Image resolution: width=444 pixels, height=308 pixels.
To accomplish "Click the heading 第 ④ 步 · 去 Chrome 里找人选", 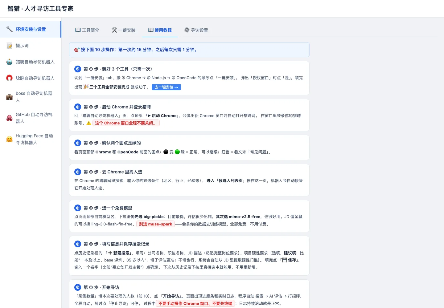I will click(113, 172).
